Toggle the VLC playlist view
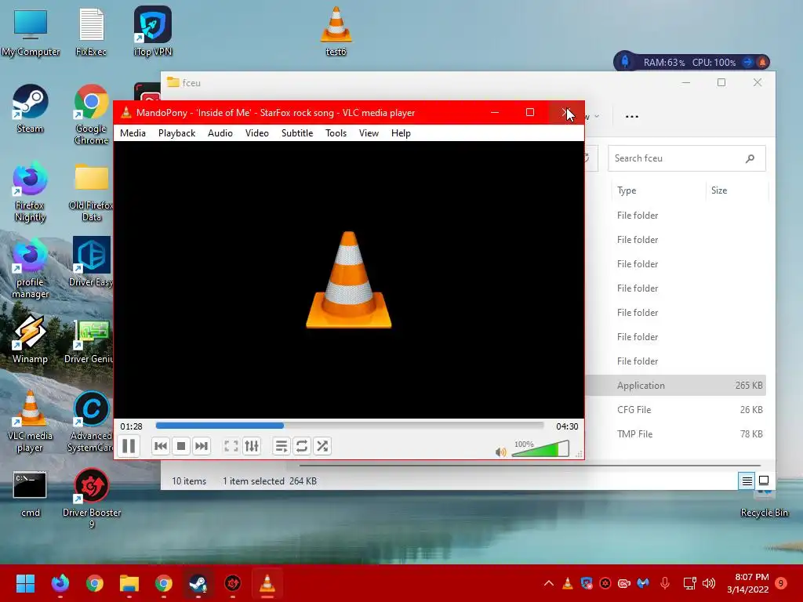 (282, 446)
